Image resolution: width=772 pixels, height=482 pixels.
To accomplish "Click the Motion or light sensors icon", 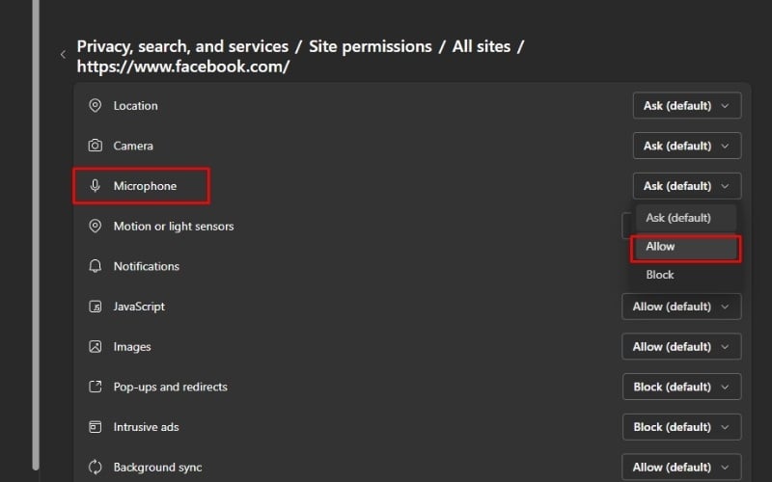I will pyautogui.click(x=95, y=227).
